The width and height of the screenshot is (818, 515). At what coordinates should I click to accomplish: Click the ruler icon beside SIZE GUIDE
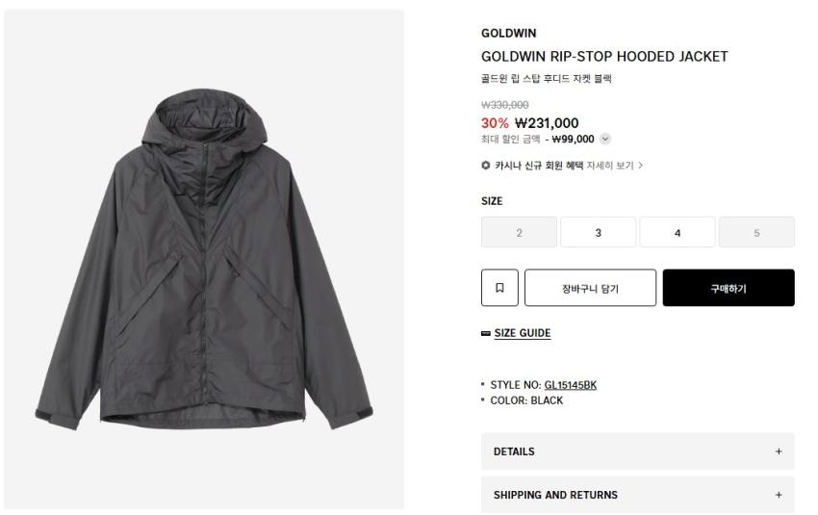[486, 333]
